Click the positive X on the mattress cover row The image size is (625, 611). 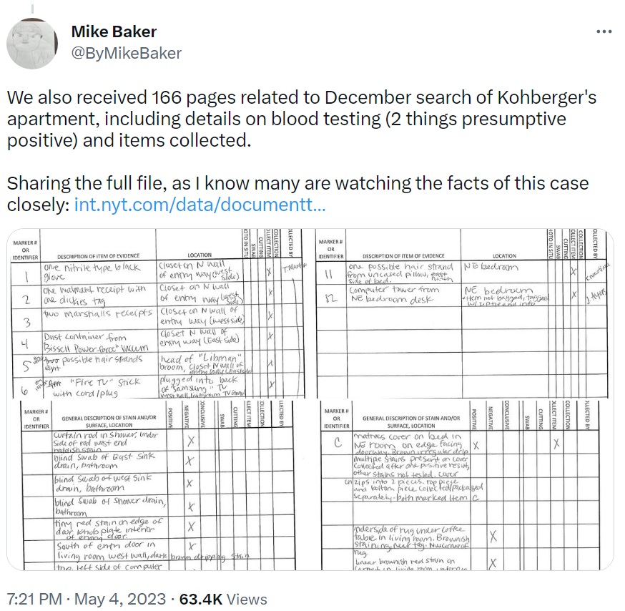tap(476, 444)
